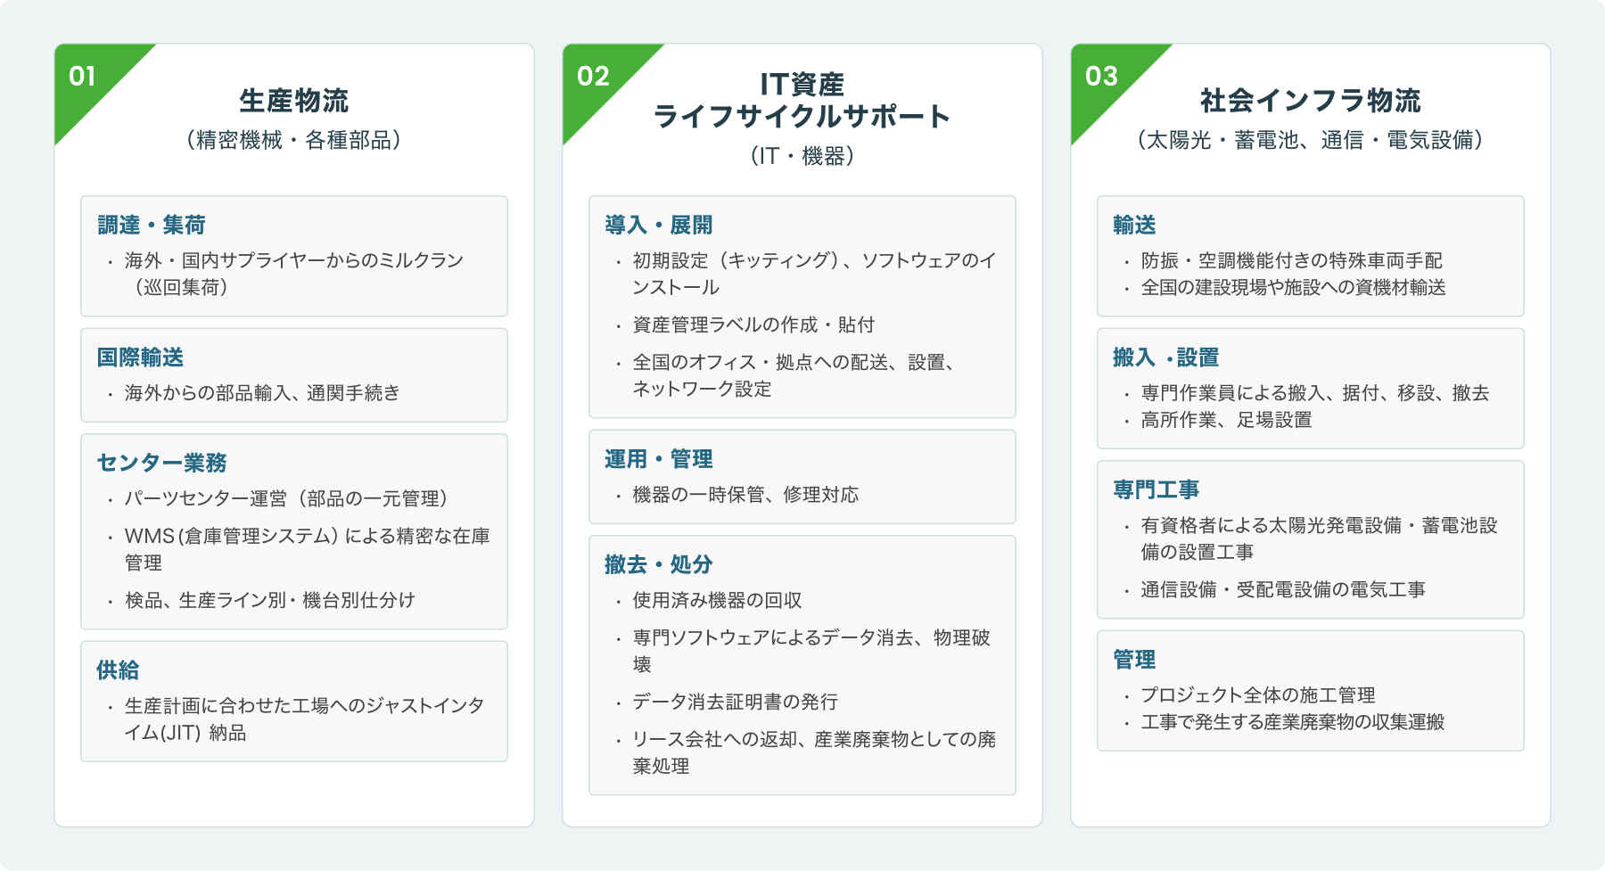Click the データ消去証明書の発行 bullet item
Image resolution: width=1605 pixels, height=871 pixels.
[x=735, y=703]
